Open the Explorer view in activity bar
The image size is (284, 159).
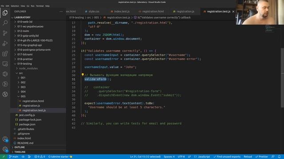pos(5,13)
